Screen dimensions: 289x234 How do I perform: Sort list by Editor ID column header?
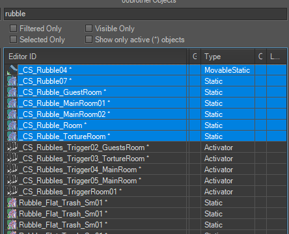click(x=96, y=57)
